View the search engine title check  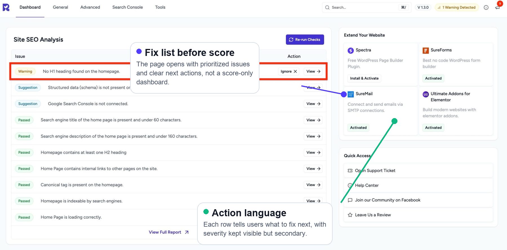tap(313, 120)
